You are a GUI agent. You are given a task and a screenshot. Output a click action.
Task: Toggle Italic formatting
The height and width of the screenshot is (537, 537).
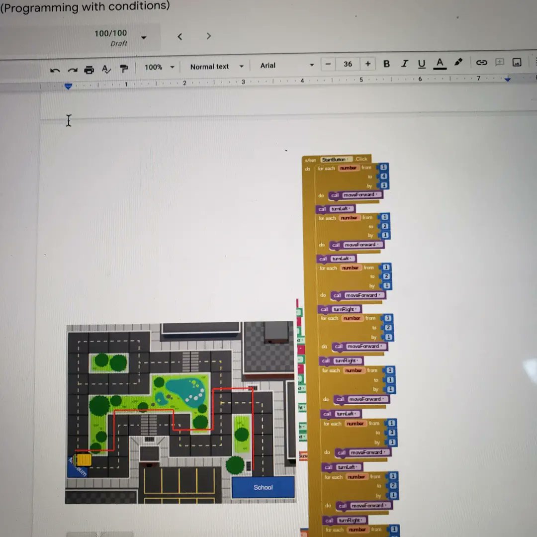coord(404,64)
